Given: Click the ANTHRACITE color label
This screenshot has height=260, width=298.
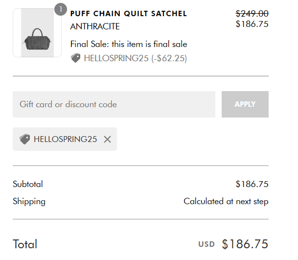Looking at the screenshot, I should click(x=95, y=26).
